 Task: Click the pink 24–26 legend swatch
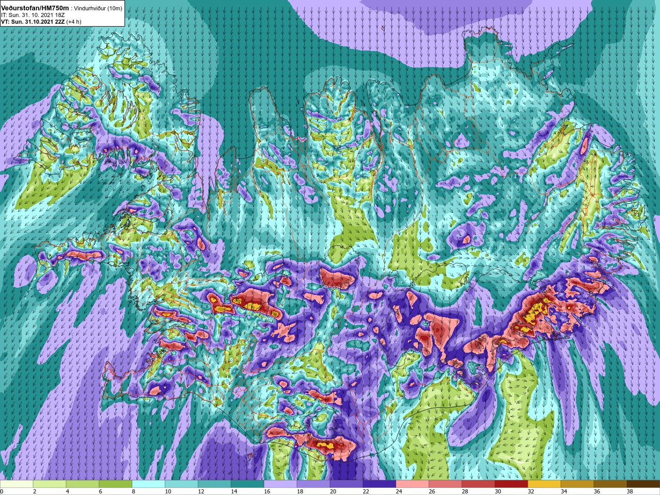point(412,484)
